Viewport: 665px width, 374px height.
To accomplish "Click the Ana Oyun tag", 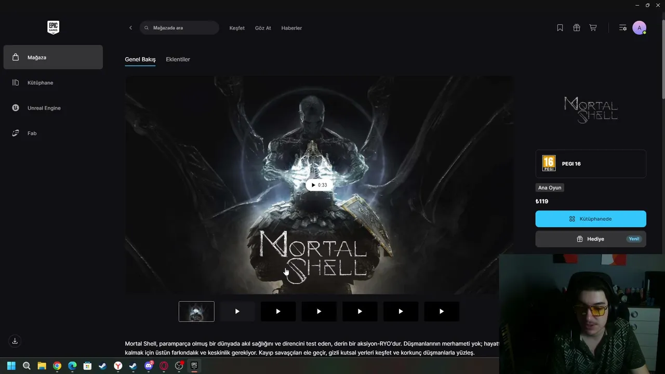I will (550, 188).
